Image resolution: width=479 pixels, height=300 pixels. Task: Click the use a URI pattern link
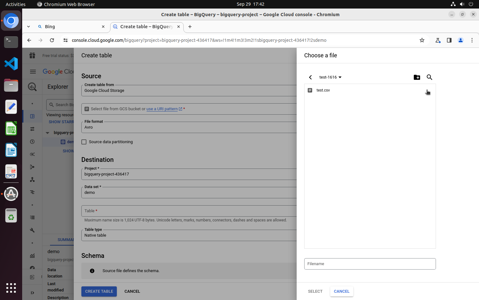(162, 109)
